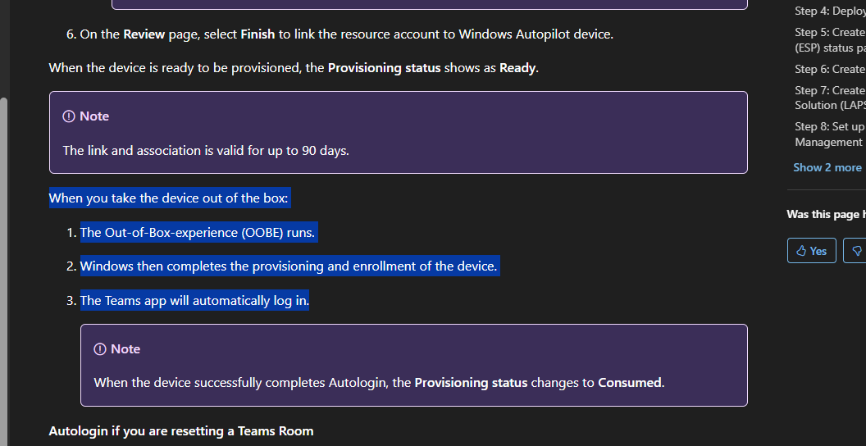The width and height of the screenshot is (866, 446).
Task: Expand the Show 2 more list
Action: pos(827,167)
